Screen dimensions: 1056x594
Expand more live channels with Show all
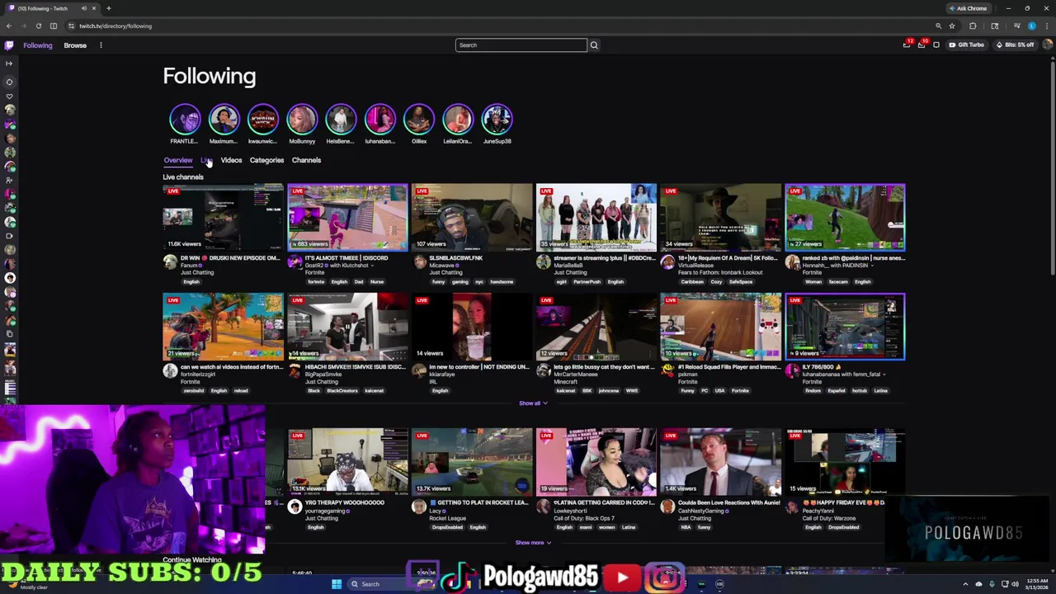pyautogui.click(x=533, y=403)
